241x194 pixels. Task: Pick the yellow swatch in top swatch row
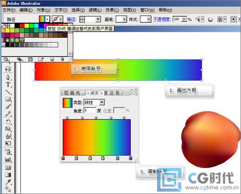(x=26, y=25)
